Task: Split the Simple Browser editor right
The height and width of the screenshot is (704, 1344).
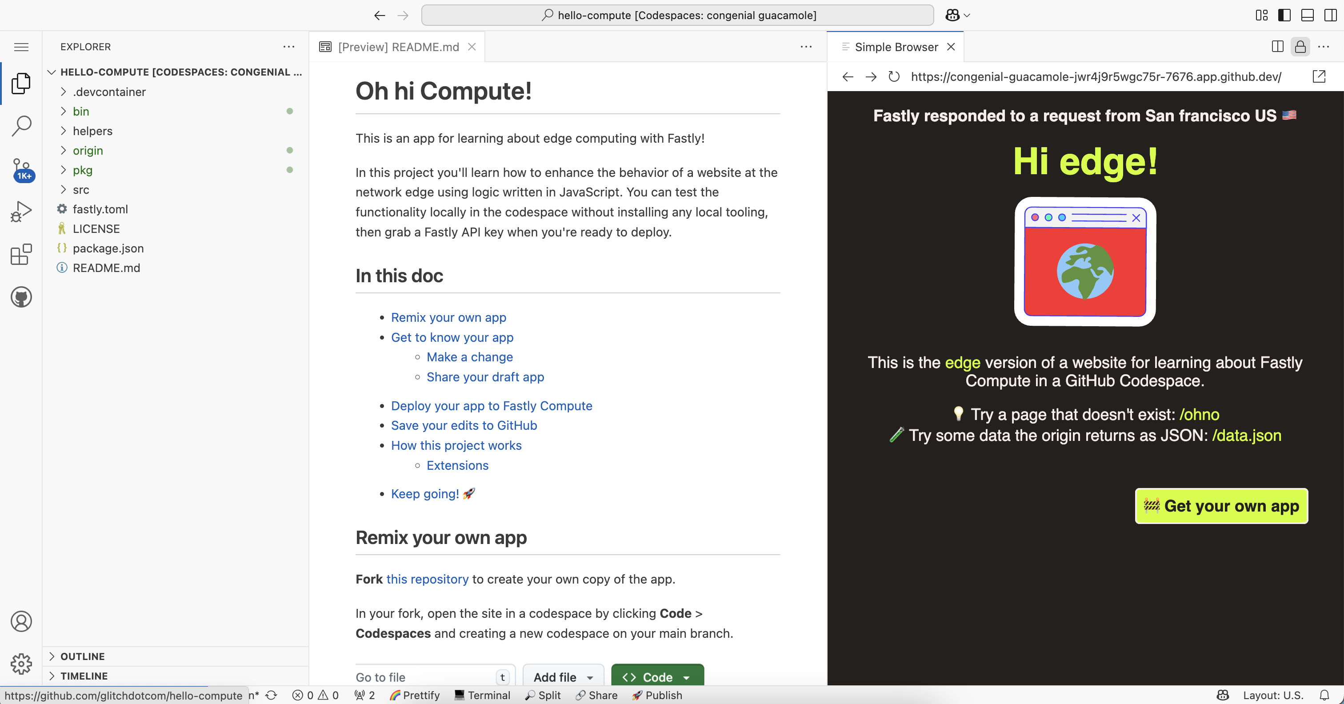Action: [x=1278, y=47]
